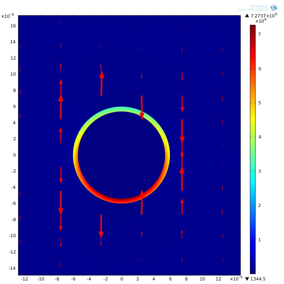
Task: Click the upward triangle maximum marker above legend
Action: click(247, 16)
